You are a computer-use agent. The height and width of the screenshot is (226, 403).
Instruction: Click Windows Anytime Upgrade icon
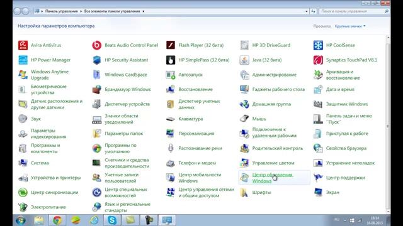coord(23,75)
